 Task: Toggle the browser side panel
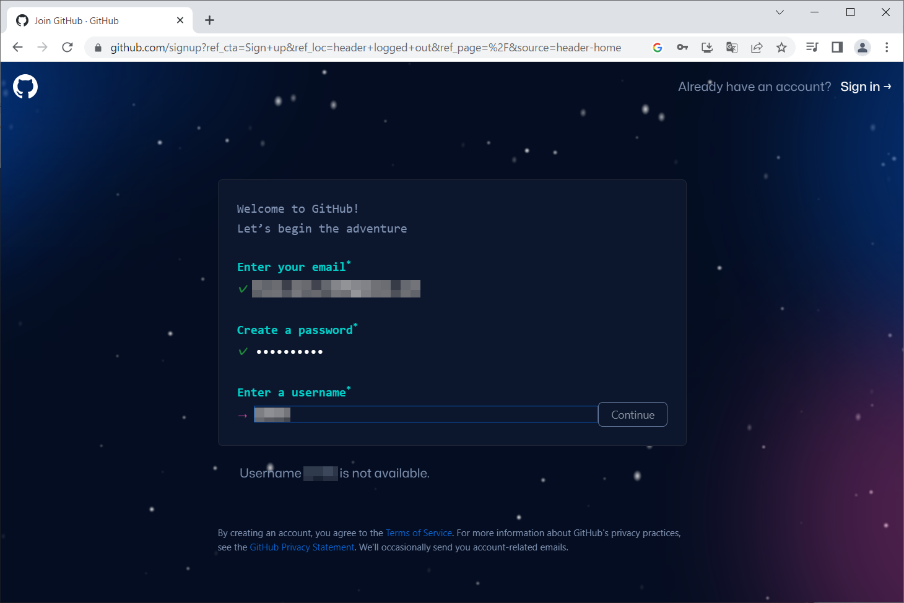point(837,48)
